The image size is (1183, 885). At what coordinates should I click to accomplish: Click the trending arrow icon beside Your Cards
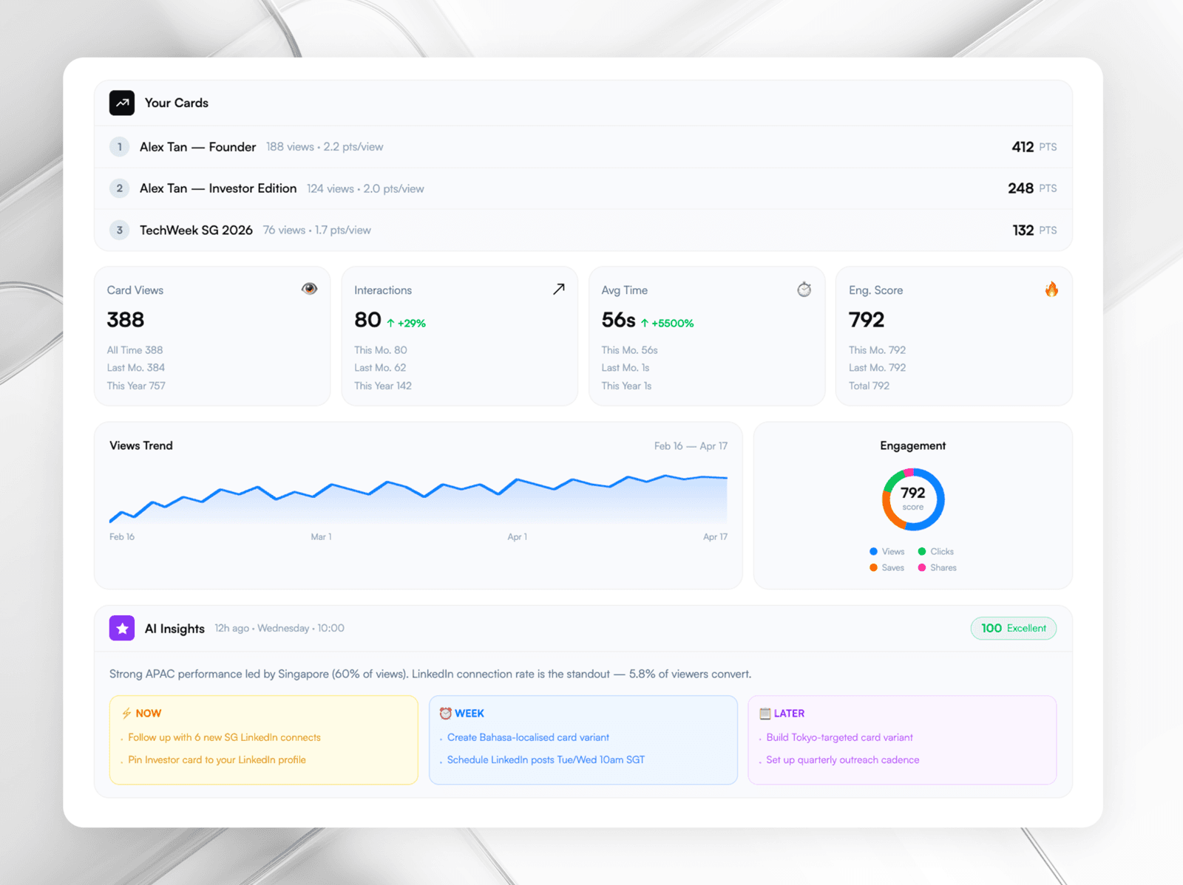122,103
